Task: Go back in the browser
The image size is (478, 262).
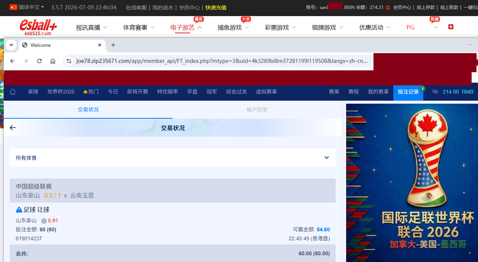Action: click(12, 61)
